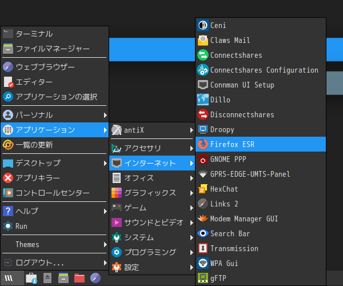Expand the Themes submenu arrow
Screen dimensions: 343x286
[x=105, y=244]
